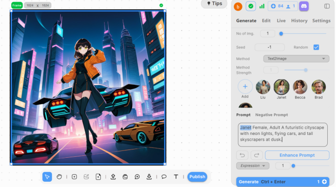
Task: Click the undo prompt arrow
Action: pyautogui.click(x=242, y=155)
